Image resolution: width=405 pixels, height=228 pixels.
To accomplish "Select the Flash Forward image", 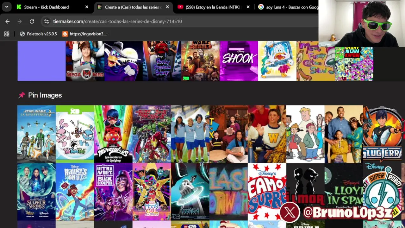I will [228, 192].
